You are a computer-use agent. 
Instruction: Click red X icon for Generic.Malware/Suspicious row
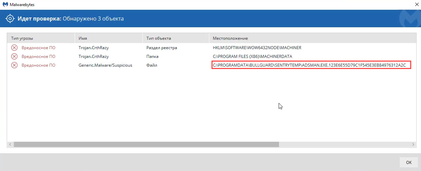click(x=15, y=65)
